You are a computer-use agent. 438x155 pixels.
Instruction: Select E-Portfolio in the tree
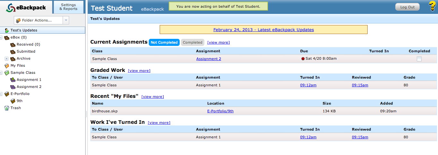pos(20,94)
